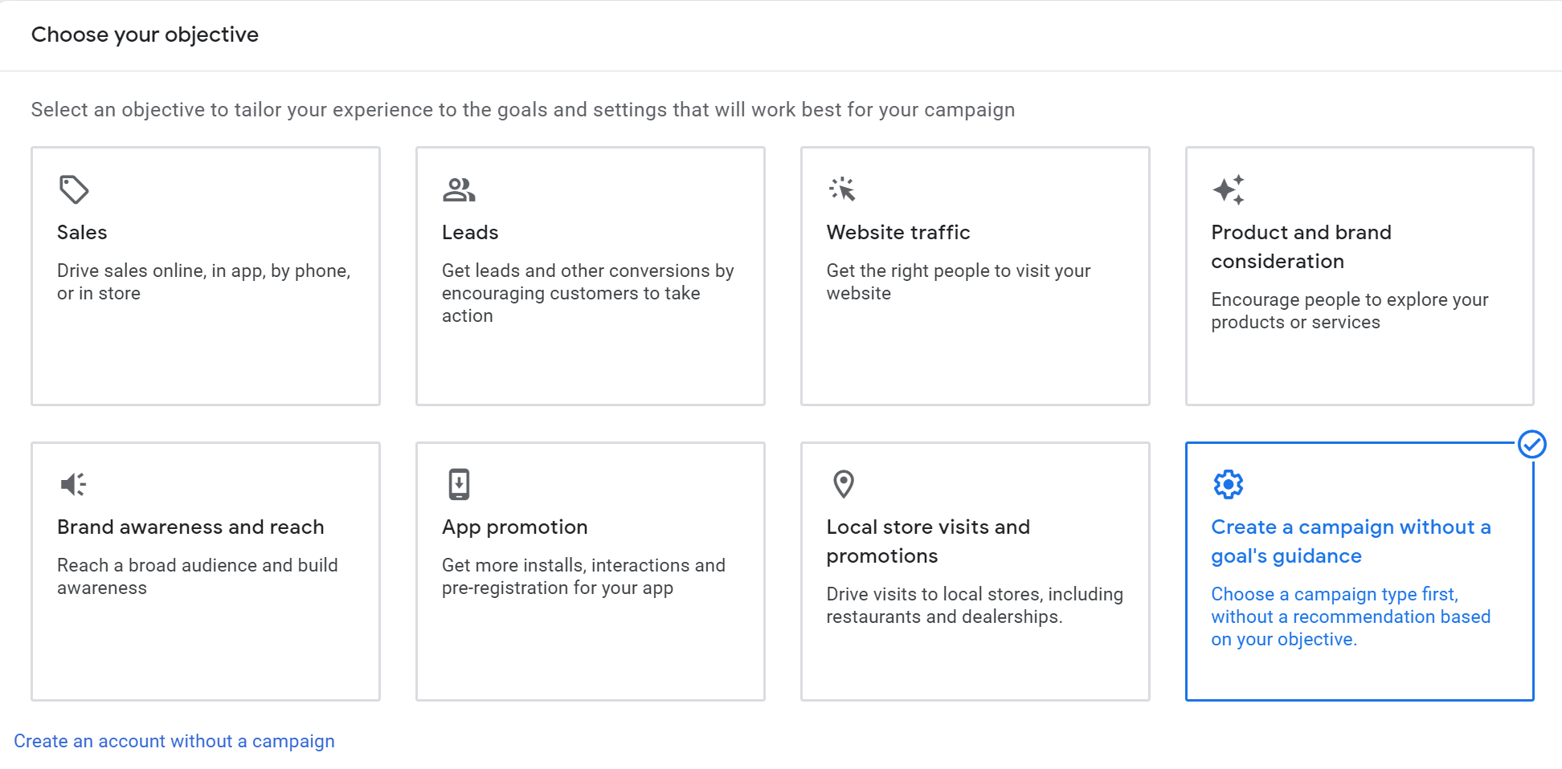Click Create an account without a campaign
The image size is (1562, 769).
point(176,740)
